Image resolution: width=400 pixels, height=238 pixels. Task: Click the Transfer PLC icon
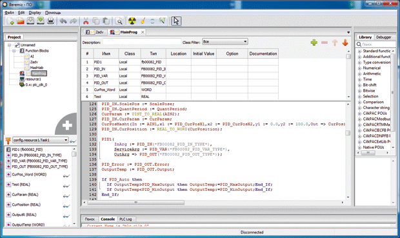click(162, 21)
